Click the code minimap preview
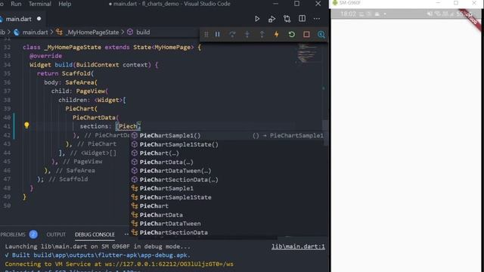 point(307,53)
